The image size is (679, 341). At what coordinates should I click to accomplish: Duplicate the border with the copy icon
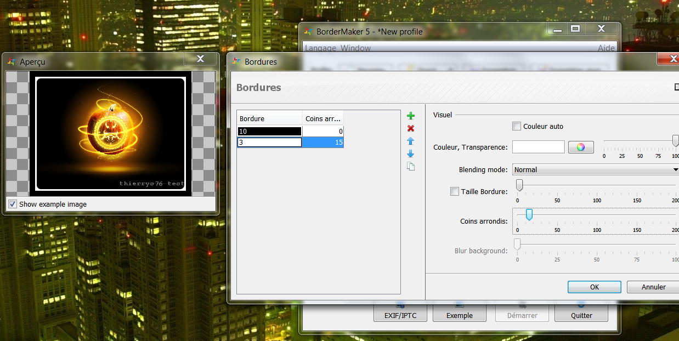[411, 166]
